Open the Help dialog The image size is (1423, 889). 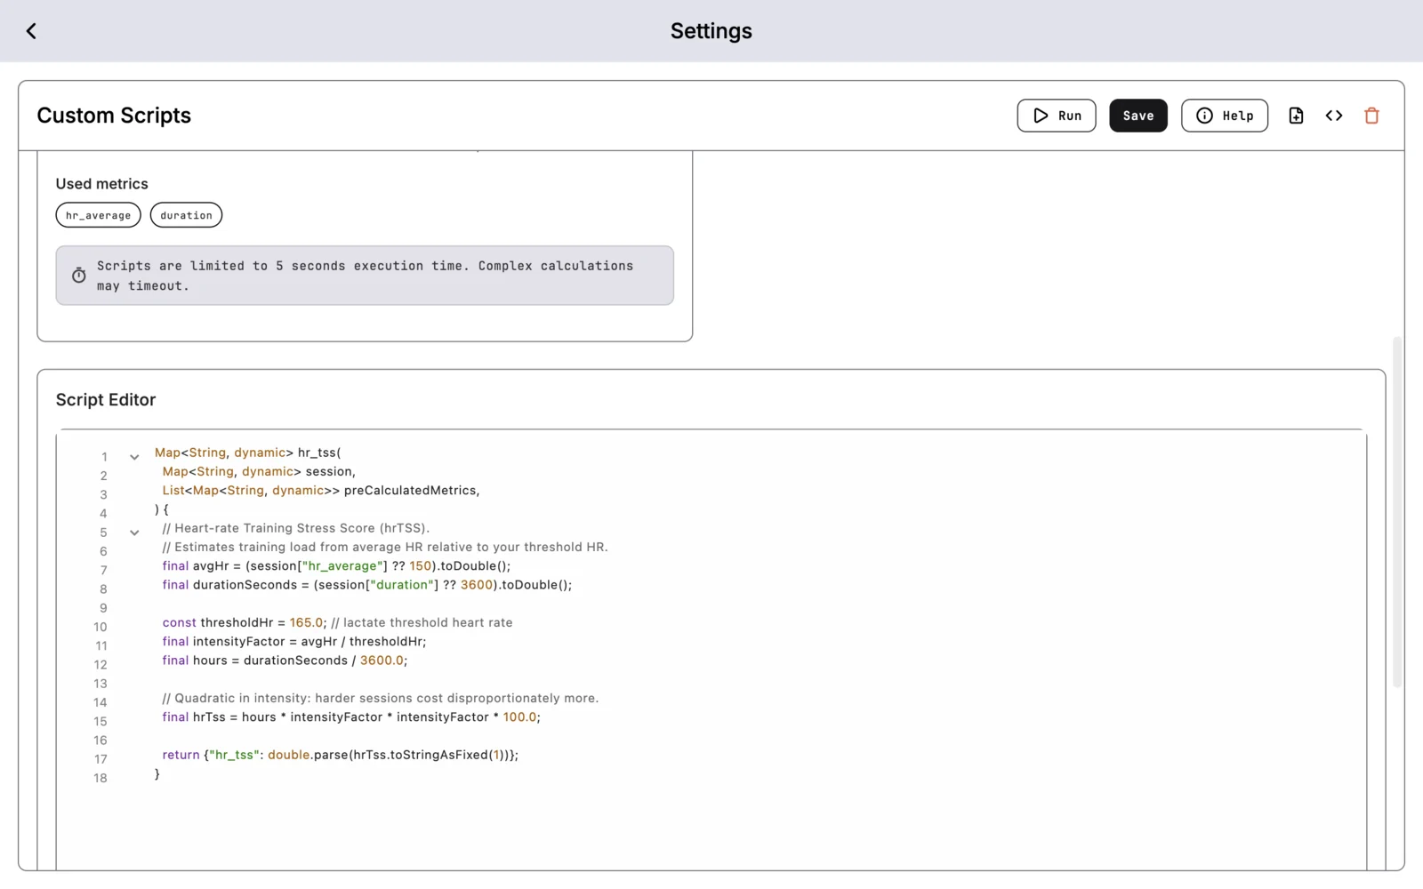[x=1224, y=116]
